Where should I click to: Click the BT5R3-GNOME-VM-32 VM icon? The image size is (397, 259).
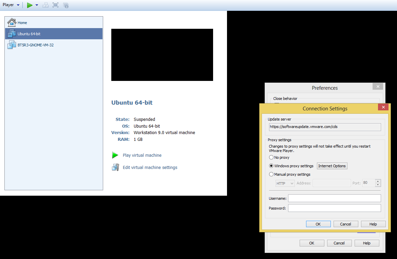[12, 45]
